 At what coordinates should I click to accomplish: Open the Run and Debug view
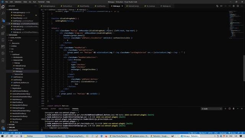tap(3, 27)
